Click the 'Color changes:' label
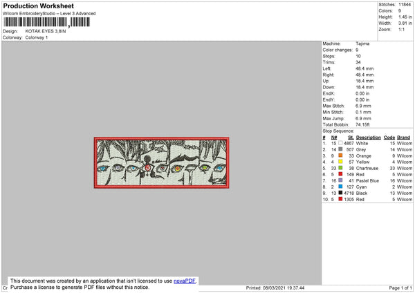Viewport: 415px width, 293px height. pyautogui.click(x=338, y=50)
